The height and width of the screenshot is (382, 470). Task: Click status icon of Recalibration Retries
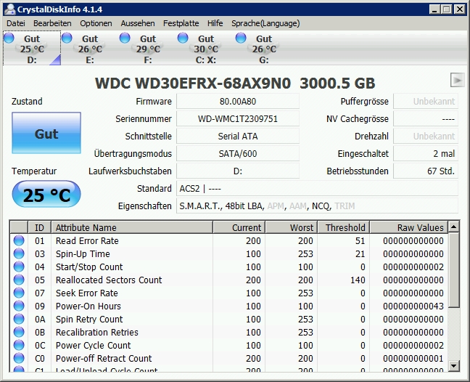(19, 332)
